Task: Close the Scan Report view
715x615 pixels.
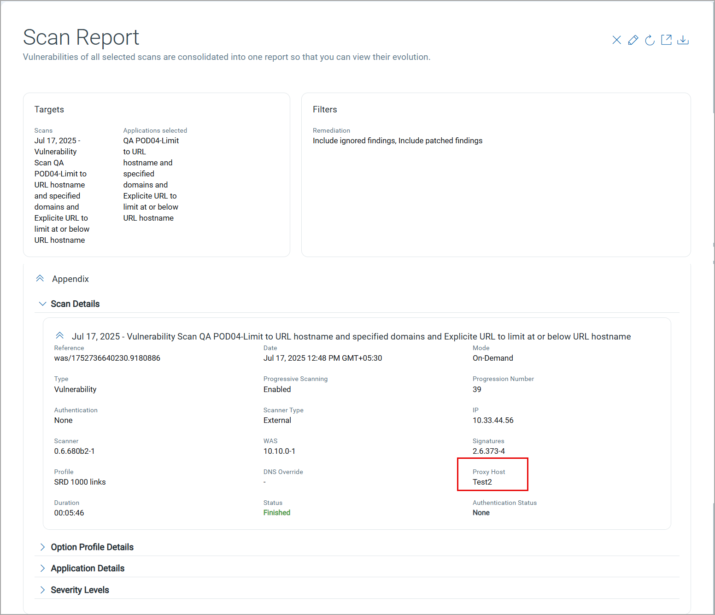Action: point(616,40)
